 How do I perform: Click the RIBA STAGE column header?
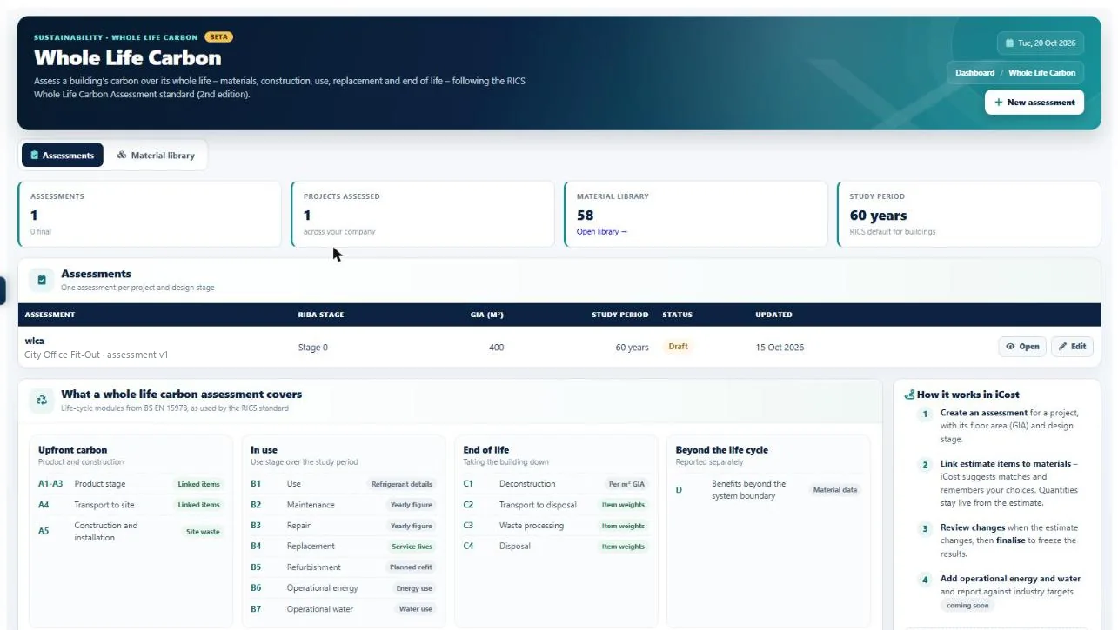point(321,315)
